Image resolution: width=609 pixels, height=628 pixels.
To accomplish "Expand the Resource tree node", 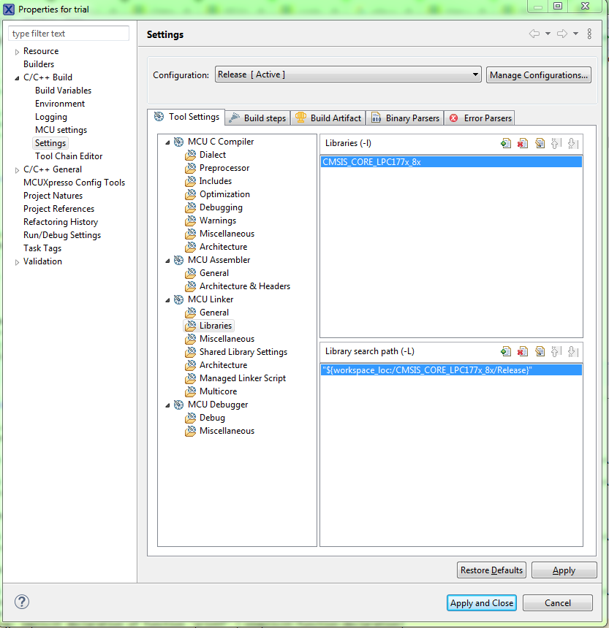I will [17, 52].
